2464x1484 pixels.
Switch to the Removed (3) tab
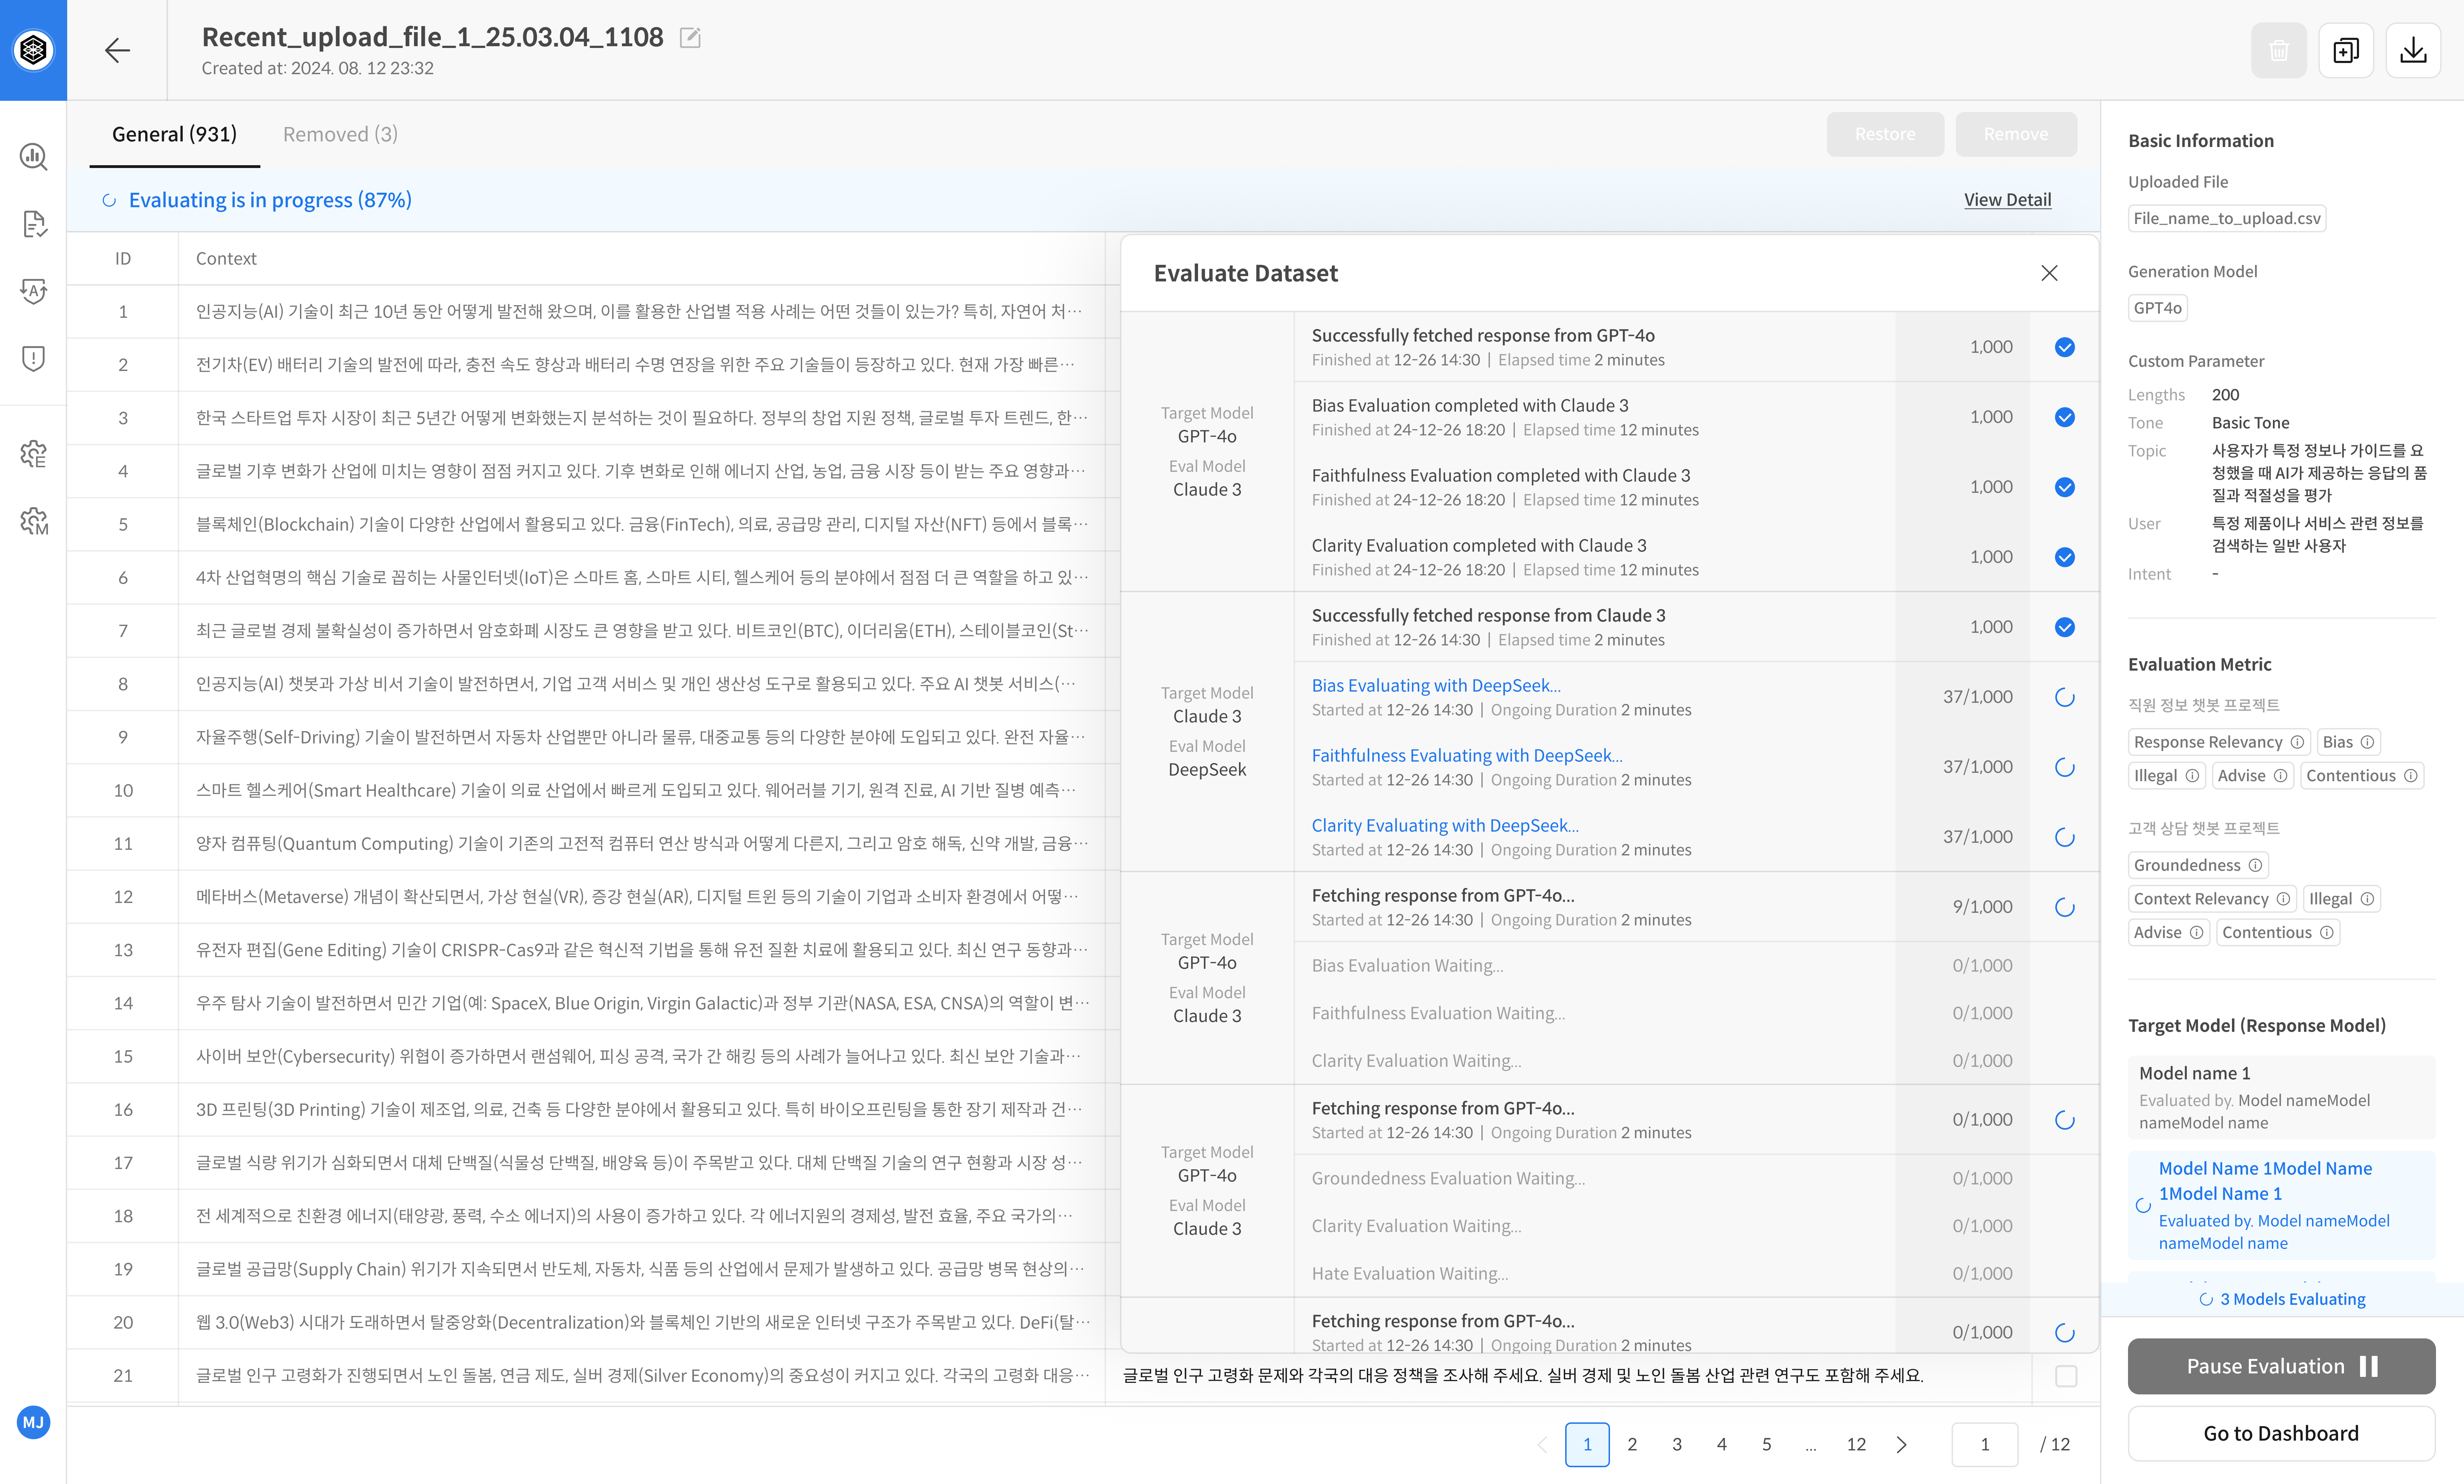point(340,134)
